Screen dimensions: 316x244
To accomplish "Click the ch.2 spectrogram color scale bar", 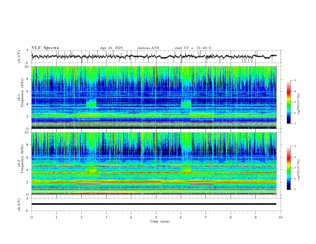I will click(x=289, y=168).
